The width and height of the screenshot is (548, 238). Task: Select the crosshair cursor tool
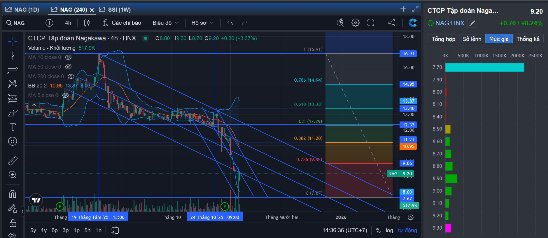[13, 42]
